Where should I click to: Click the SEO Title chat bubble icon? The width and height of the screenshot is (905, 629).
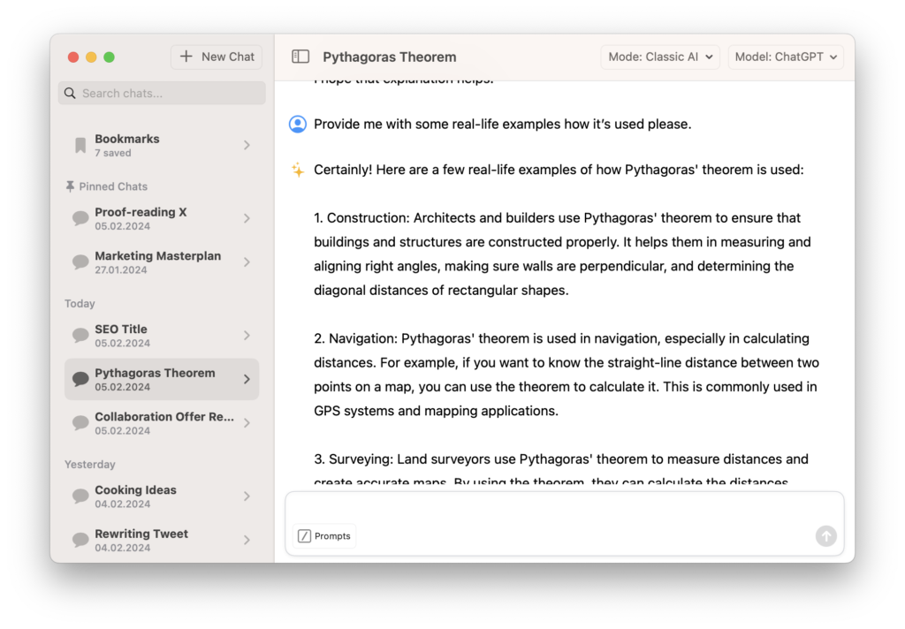[x=80, y=336]
